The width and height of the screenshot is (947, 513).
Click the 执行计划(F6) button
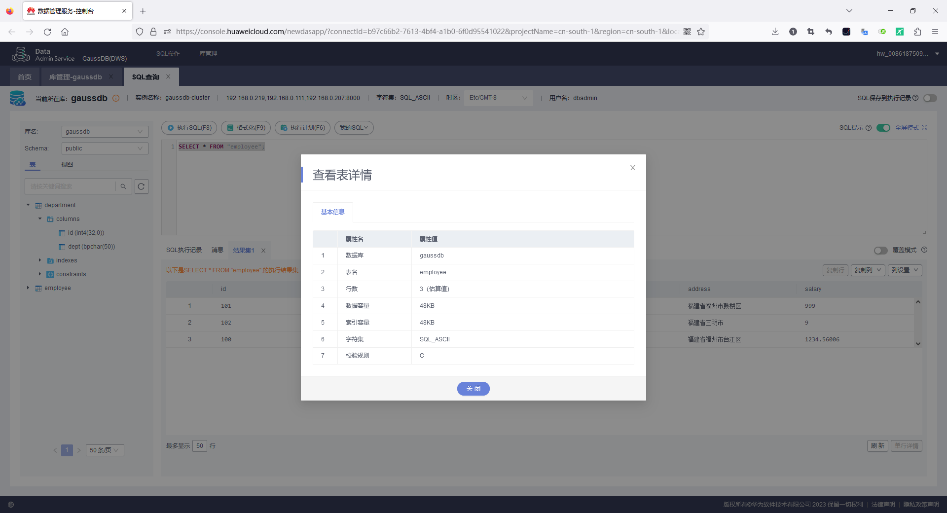pyautogui.click(x=302, y=128)
